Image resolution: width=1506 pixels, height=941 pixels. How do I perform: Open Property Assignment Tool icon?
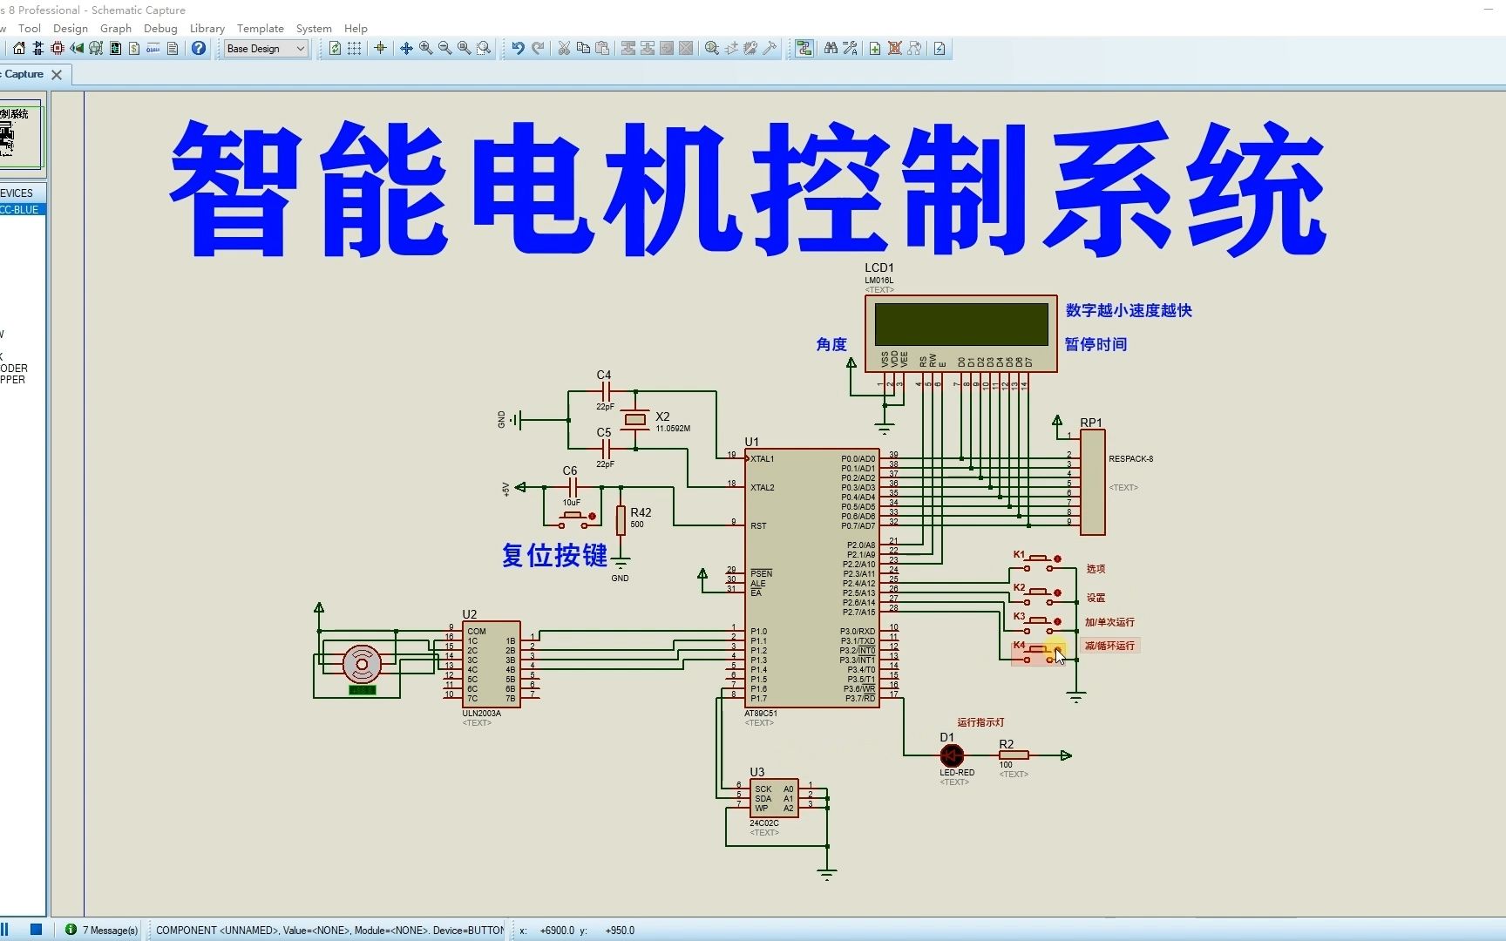(x=850, y=49)
